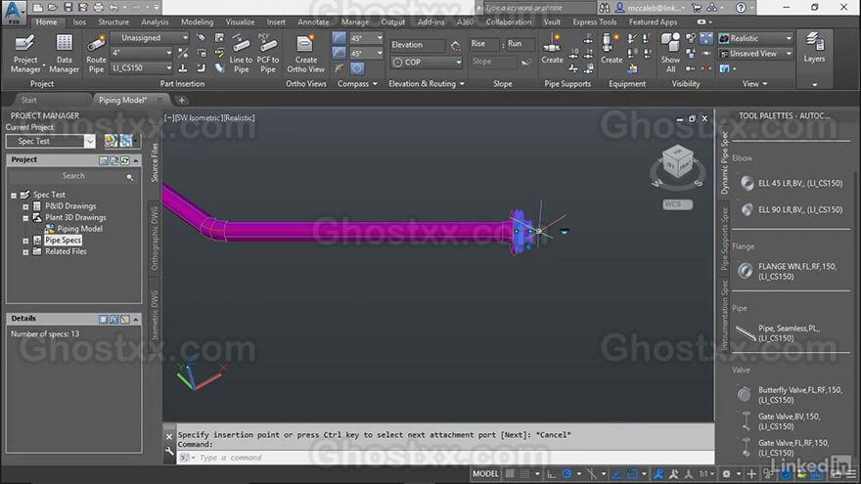
Task: Select the Piping Model tree item
Action: 79,229
